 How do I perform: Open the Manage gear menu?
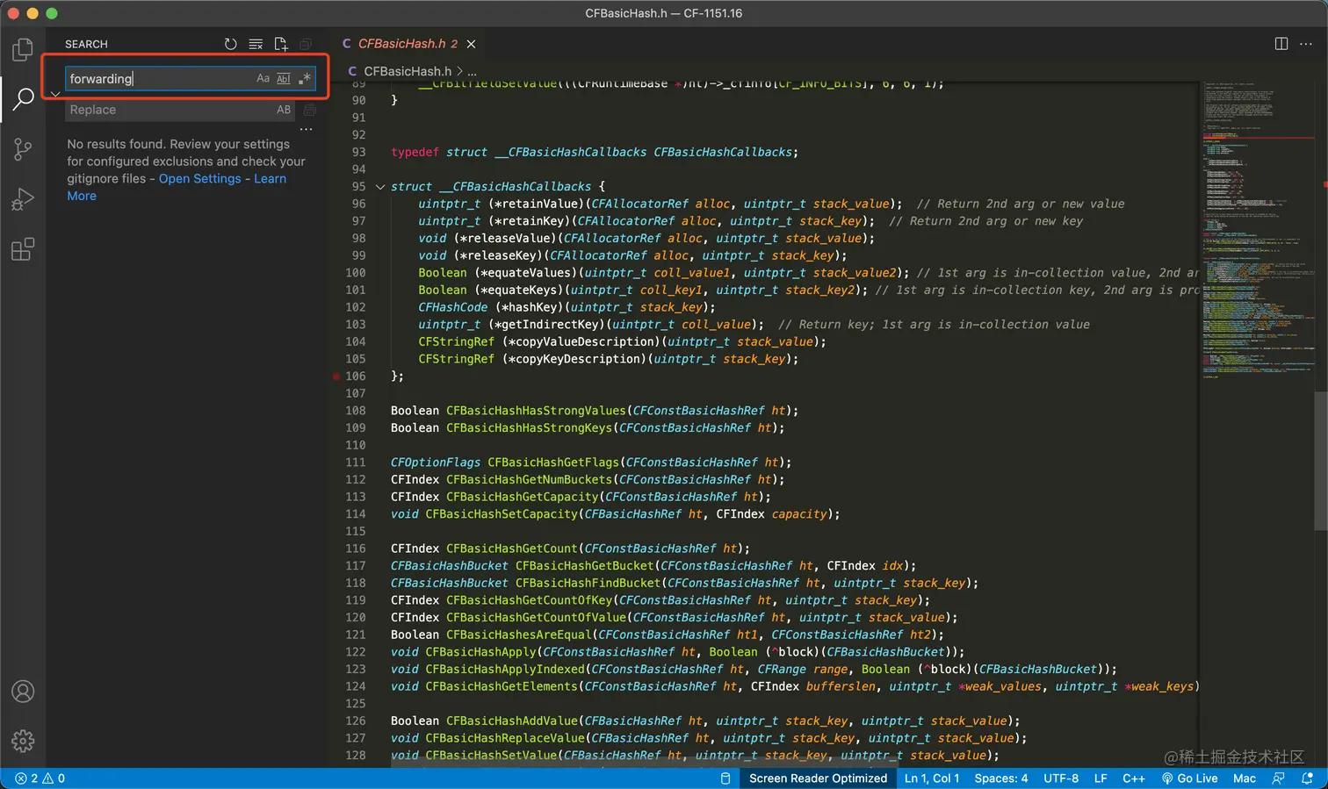[x=23, y=741]
